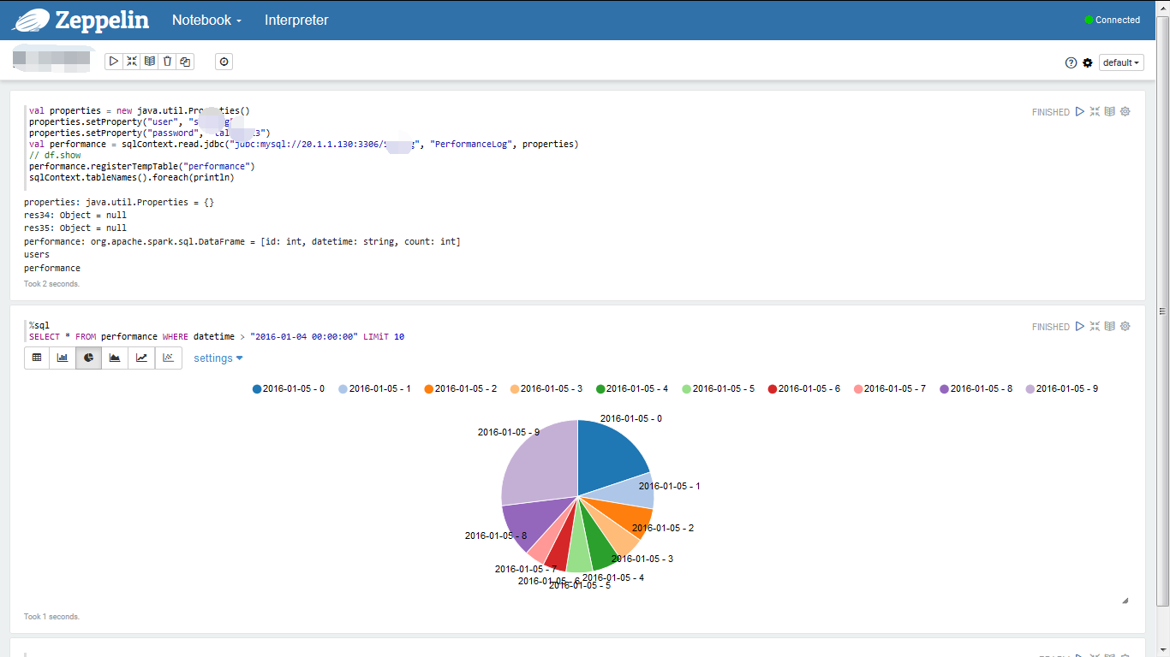
Task: Click the 'res34: Object = null' output line
Action: [75, 215]
